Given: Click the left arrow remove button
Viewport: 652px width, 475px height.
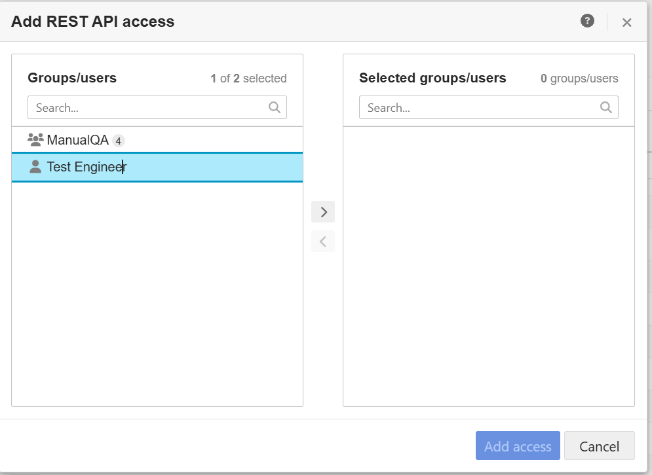Looking at the screenshot, I should (x=323, y=241).
